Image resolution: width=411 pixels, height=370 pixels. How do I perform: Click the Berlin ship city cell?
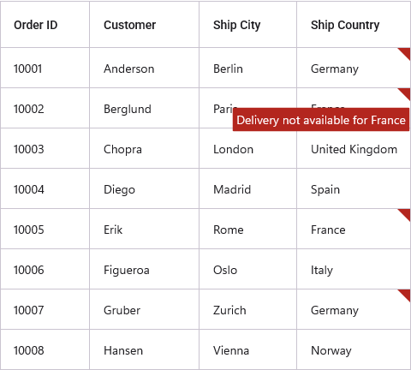[247, 68]
